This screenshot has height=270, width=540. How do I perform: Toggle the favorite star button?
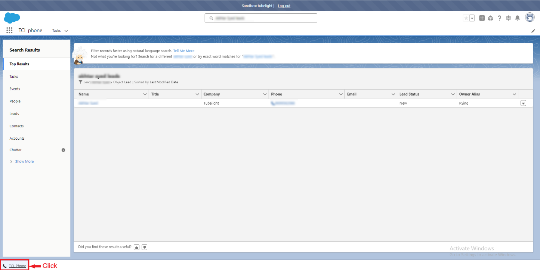tap(466, 18)
